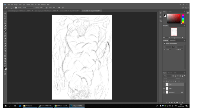The height and width of the screenshot is (111, 198).
Task: Pick a color in the Color panel field
Action: (174, 19)
